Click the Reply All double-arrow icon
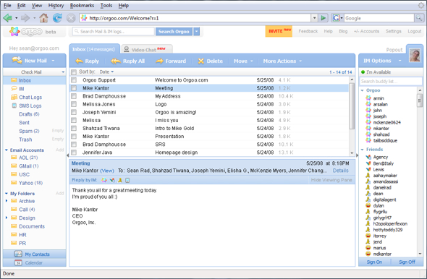The height and width of the screenshot is (279, 427). 116,61
